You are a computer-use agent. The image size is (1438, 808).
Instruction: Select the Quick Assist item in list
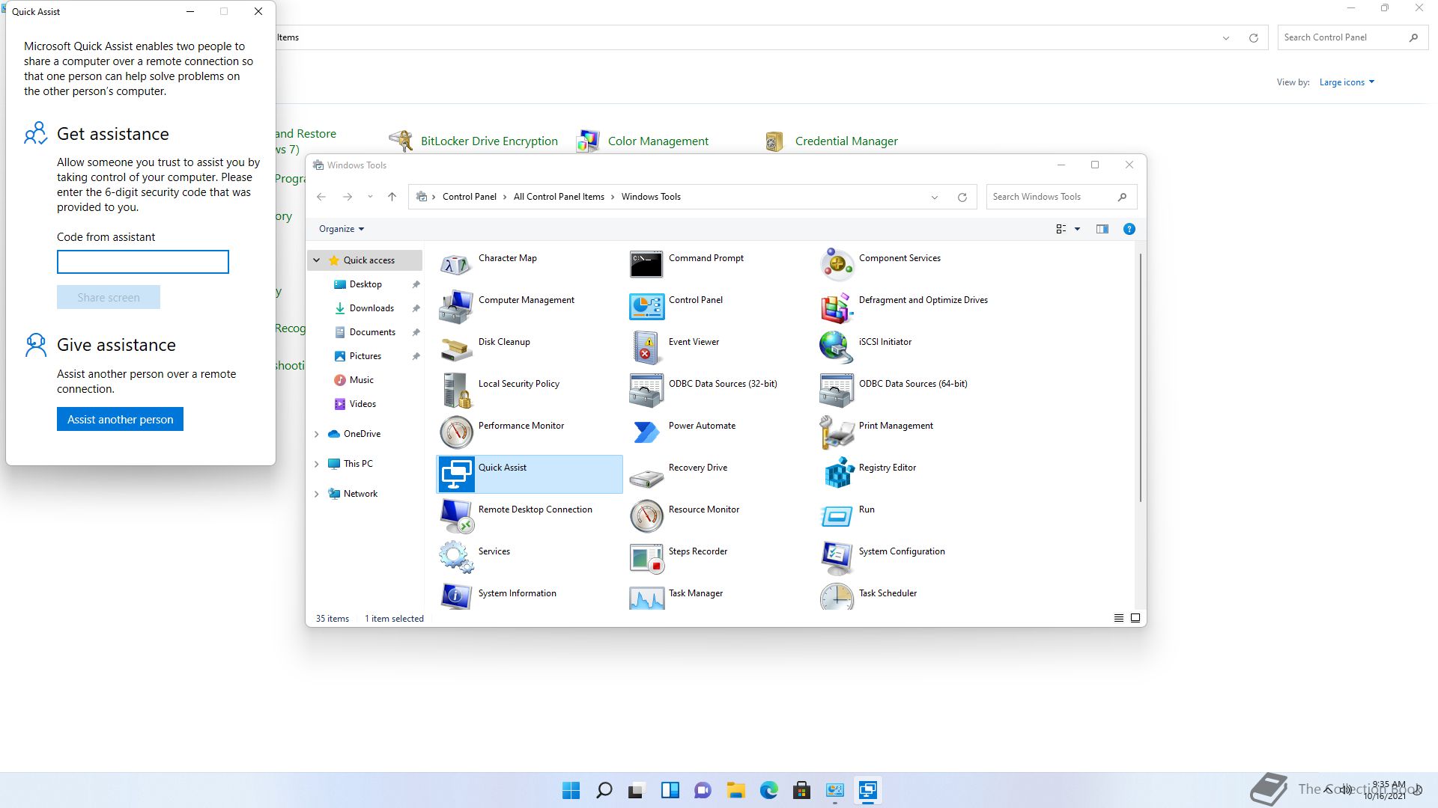coord(529,474)
